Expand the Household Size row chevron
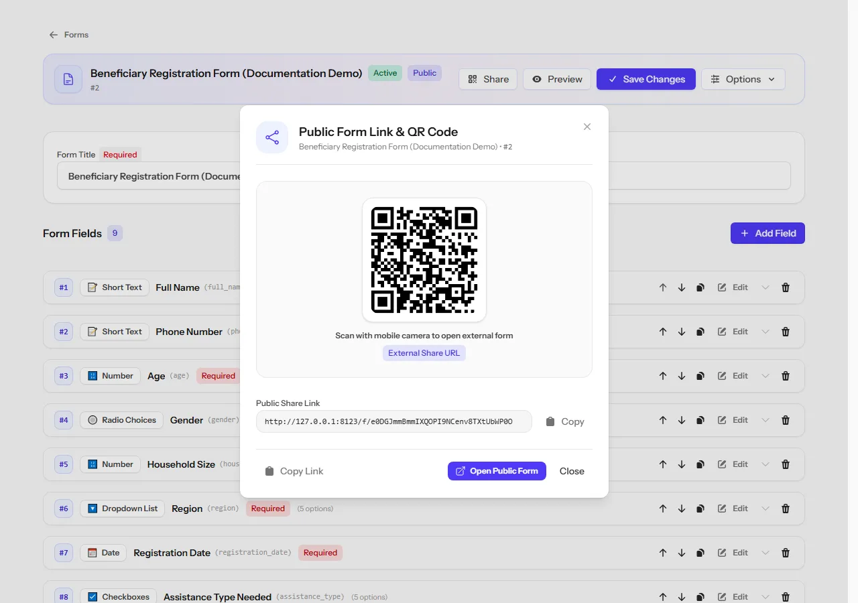This screenshot has width=858, height=603. 765,464
